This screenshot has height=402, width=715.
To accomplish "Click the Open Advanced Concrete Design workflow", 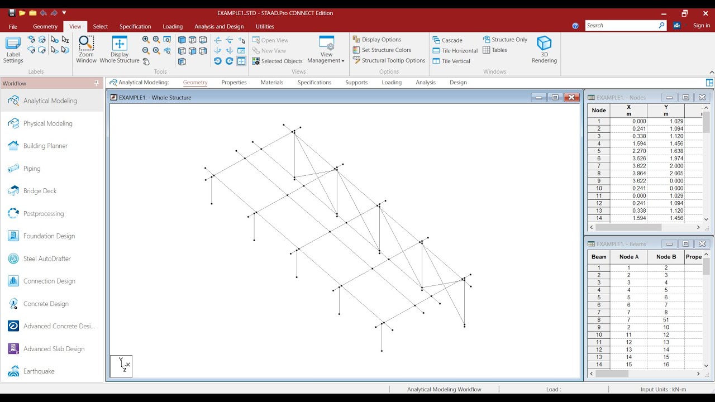I will click(x=52, y=326).
